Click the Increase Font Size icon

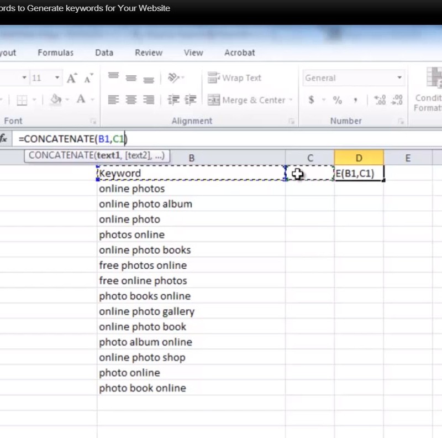point(72,79)
